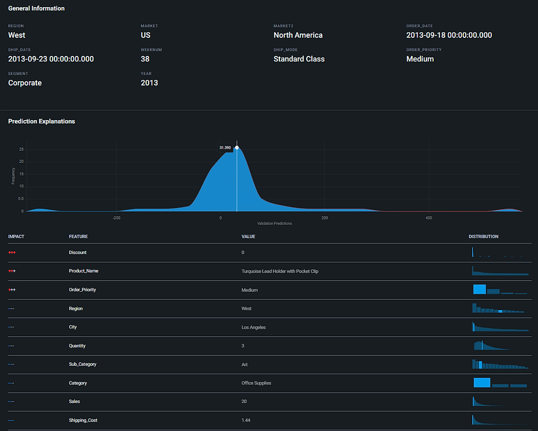Image resolution: width=538 pixels, height=431 pixels.
Task: Click the Sales value 20
Action: point(244,401)
